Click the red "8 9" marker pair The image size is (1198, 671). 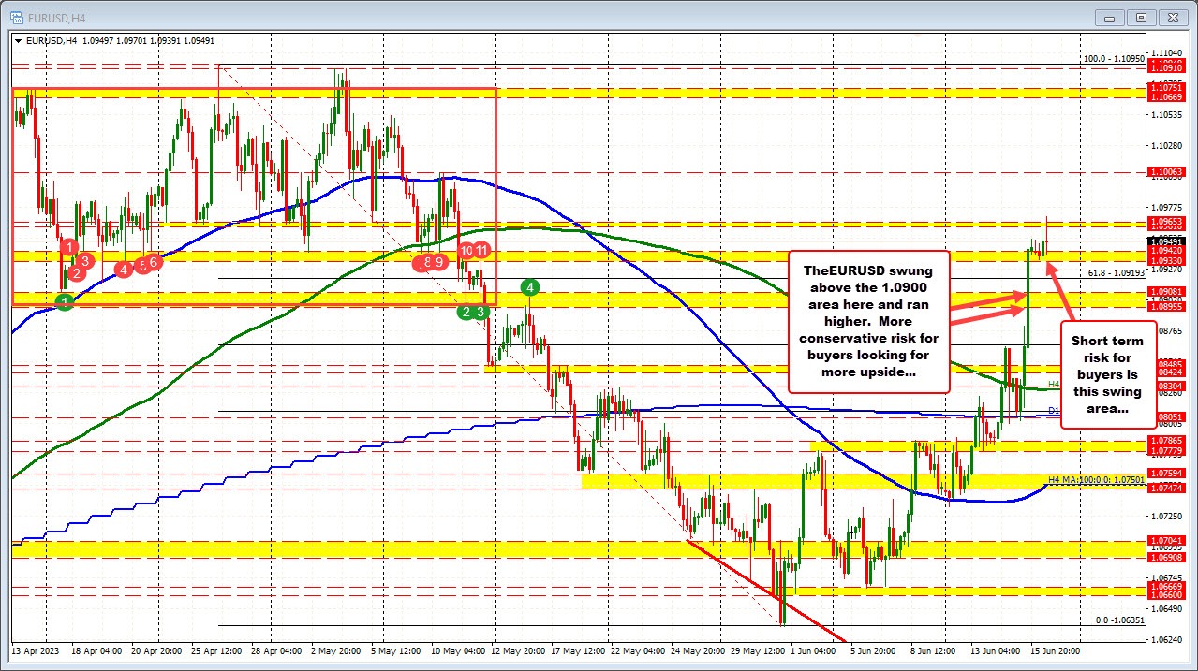coord(432,263)
